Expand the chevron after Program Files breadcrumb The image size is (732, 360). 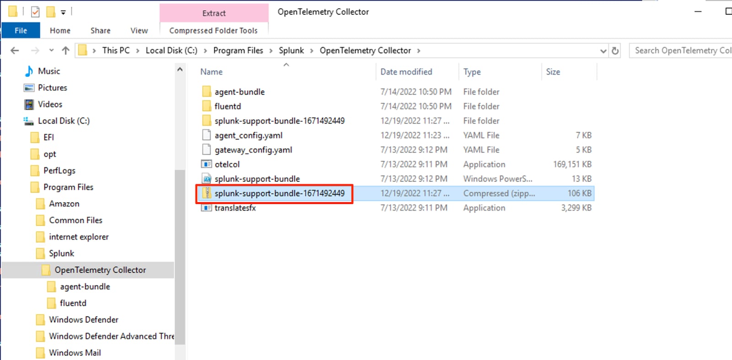point(271,51)
